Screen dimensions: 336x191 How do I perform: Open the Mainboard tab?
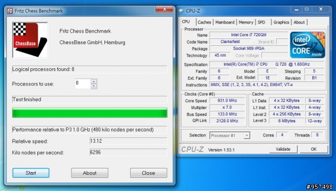pyautogui.click(x=225, y=22)
